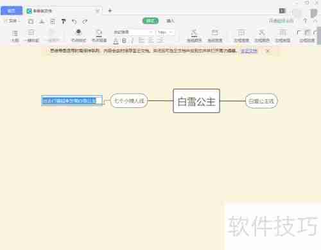Align text left in the node
The image size is (321, 250).
tap(141, 40)
